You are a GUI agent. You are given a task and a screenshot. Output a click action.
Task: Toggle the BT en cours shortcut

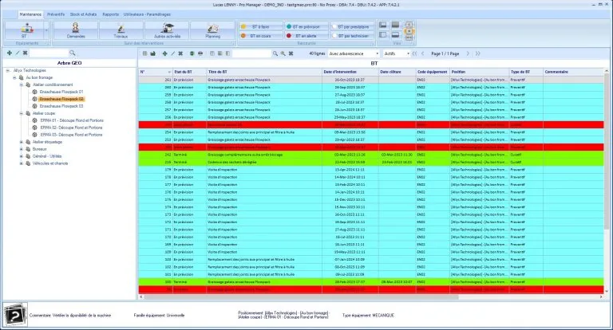[261, 36]
